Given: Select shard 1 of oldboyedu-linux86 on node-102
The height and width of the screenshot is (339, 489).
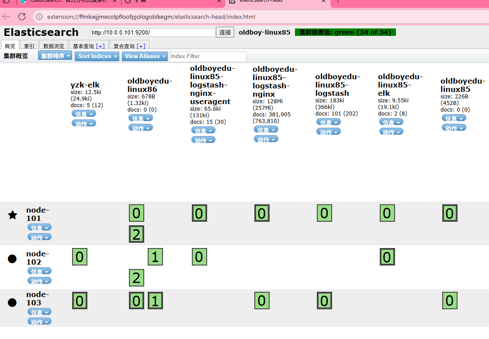Looking at the screenshot, I should pos(155,257).
